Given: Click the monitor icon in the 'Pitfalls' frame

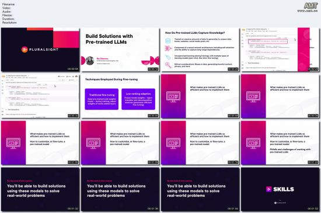Looking at the screenshot, I should pyautogui.click(x=253, y=143).
